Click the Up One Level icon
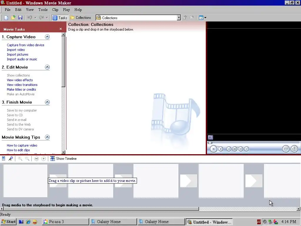The image size is (301, 226). (x=185, y=18)
